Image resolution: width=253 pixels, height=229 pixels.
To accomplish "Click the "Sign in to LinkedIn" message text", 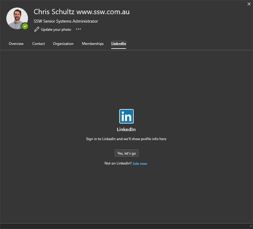I will coord(126,139).
